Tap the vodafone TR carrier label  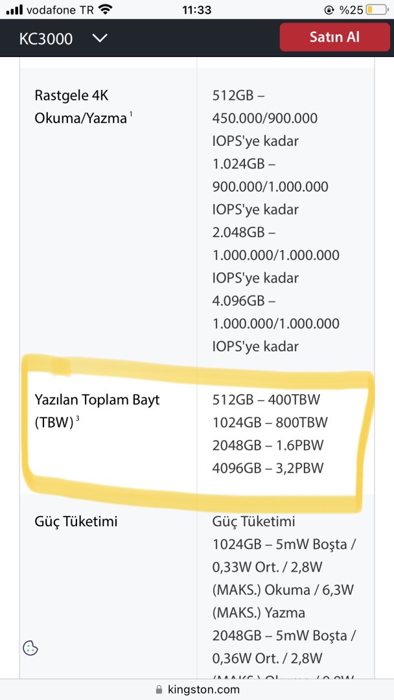point(60,10)
